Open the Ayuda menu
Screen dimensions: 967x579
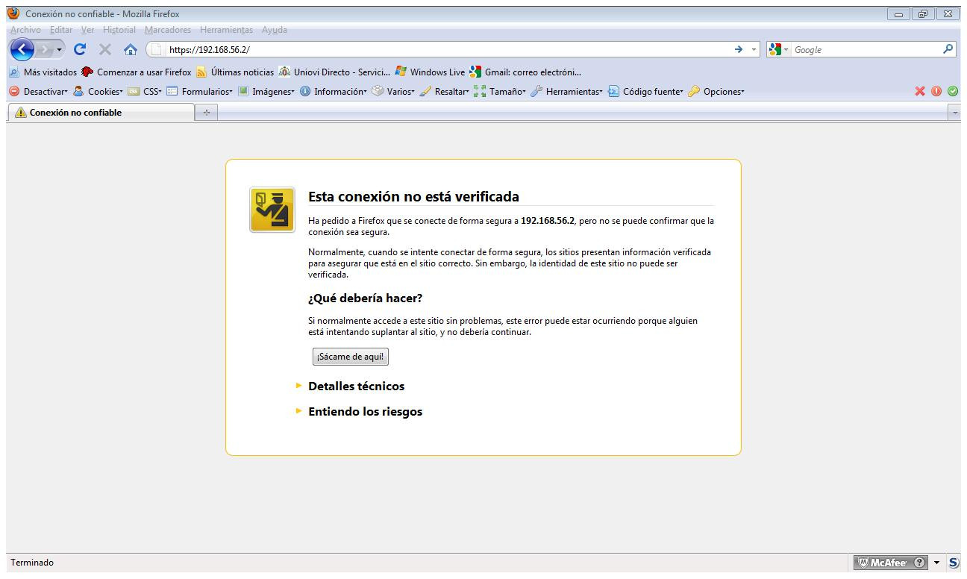274,30
